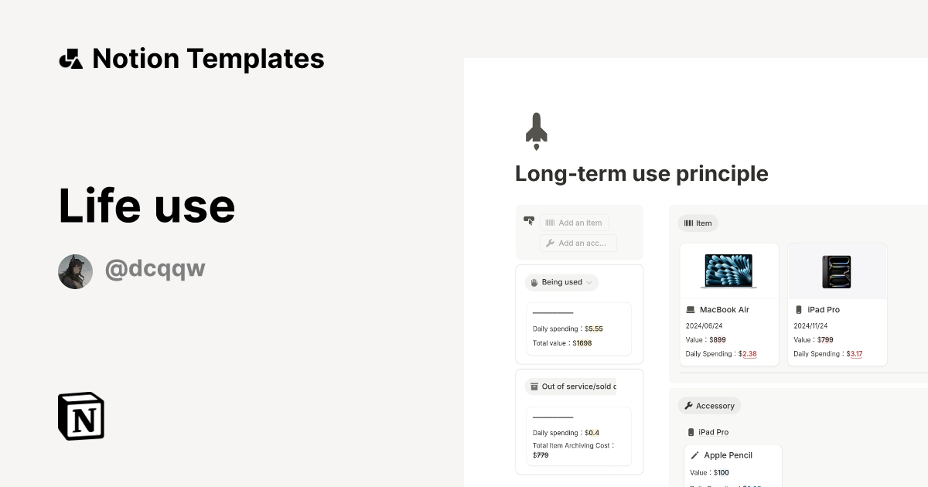Click the Notion Templates shapes logo
928x487 pixels.
point(70,59)
